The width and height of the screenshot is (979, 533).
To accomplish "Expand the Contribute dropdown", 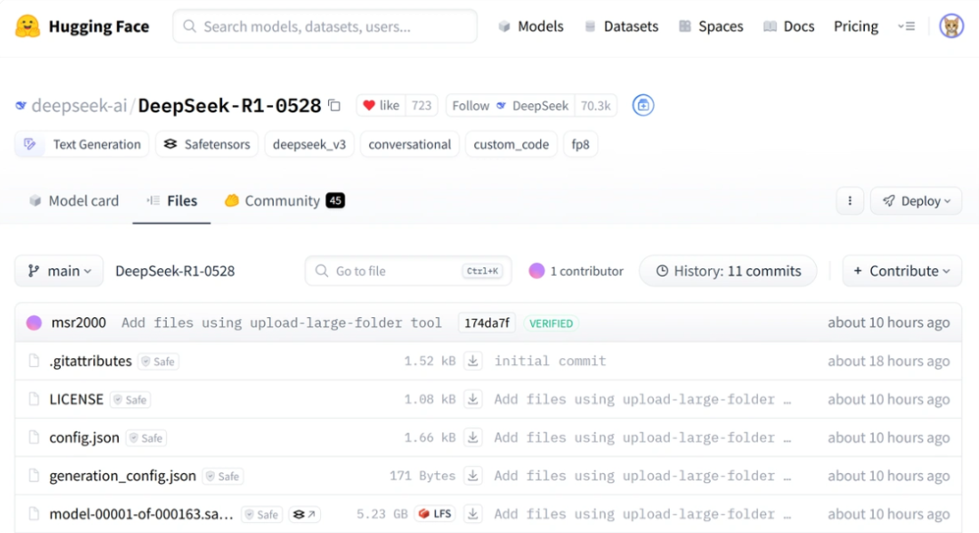I will pyautogui.click(x=901, y=271).
